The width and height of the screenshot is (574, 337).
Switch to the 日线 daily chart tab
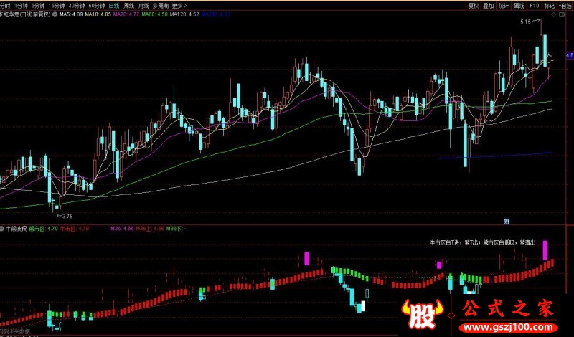[x=114, y=6]
